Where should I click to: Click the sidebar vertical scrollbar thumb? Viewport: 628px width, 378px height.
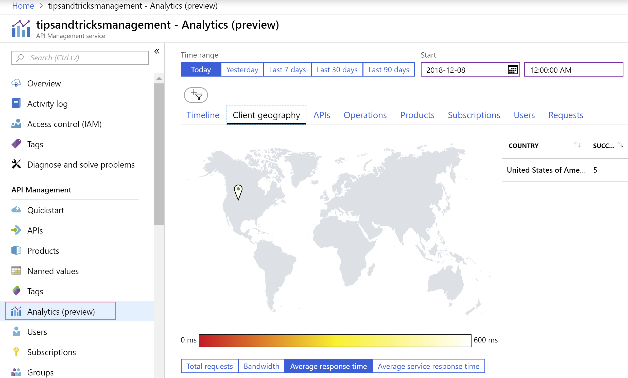(x=159, y=154)
